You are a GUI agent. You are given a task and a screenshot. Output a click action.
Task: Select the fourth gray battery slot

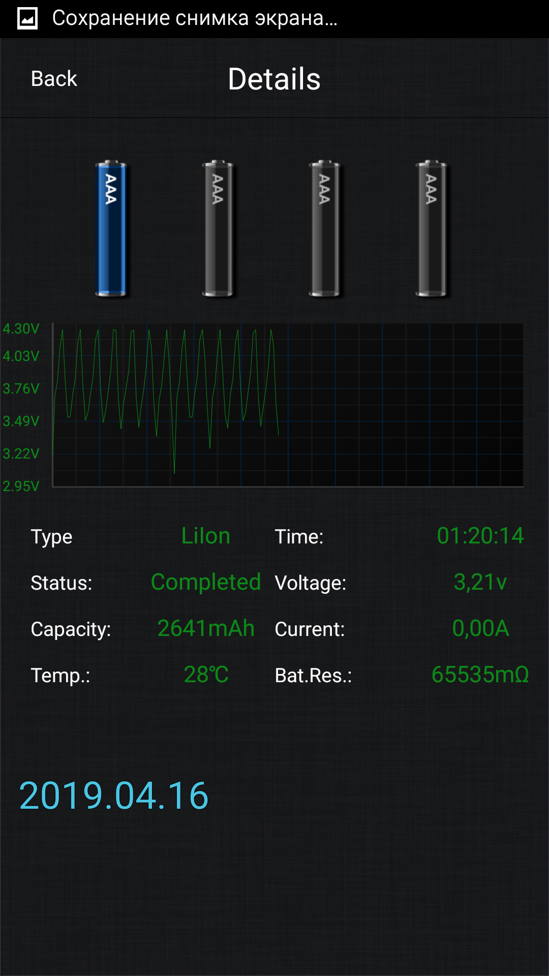pos(431,228)
